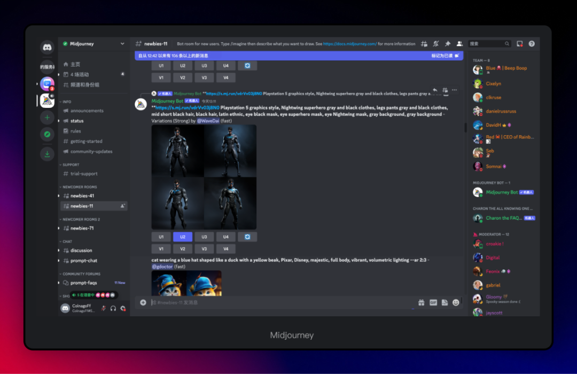Viewport: 577px width, 374px height.
Task: Open User Settings gear icon
Action: 123,308
